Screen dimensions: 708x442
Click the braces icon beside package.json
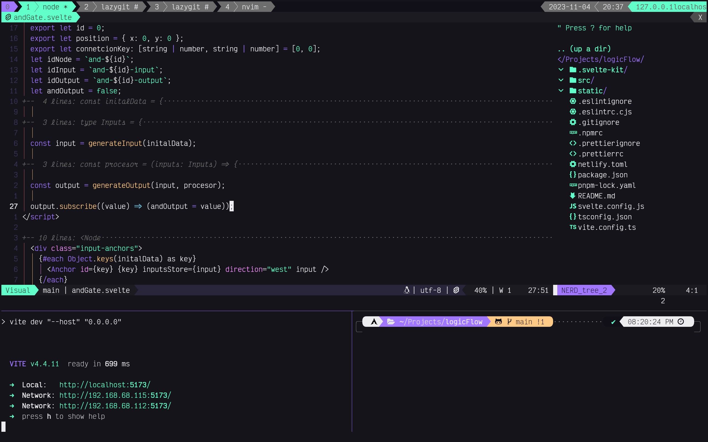coord(573,175)
